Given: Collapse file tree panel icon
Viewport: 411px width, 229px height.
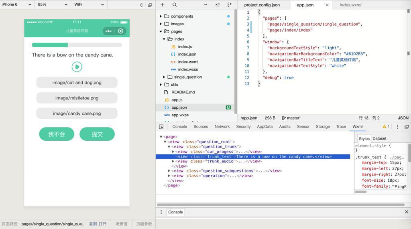Looking at the screenshot, I should (x=230, y=4).
